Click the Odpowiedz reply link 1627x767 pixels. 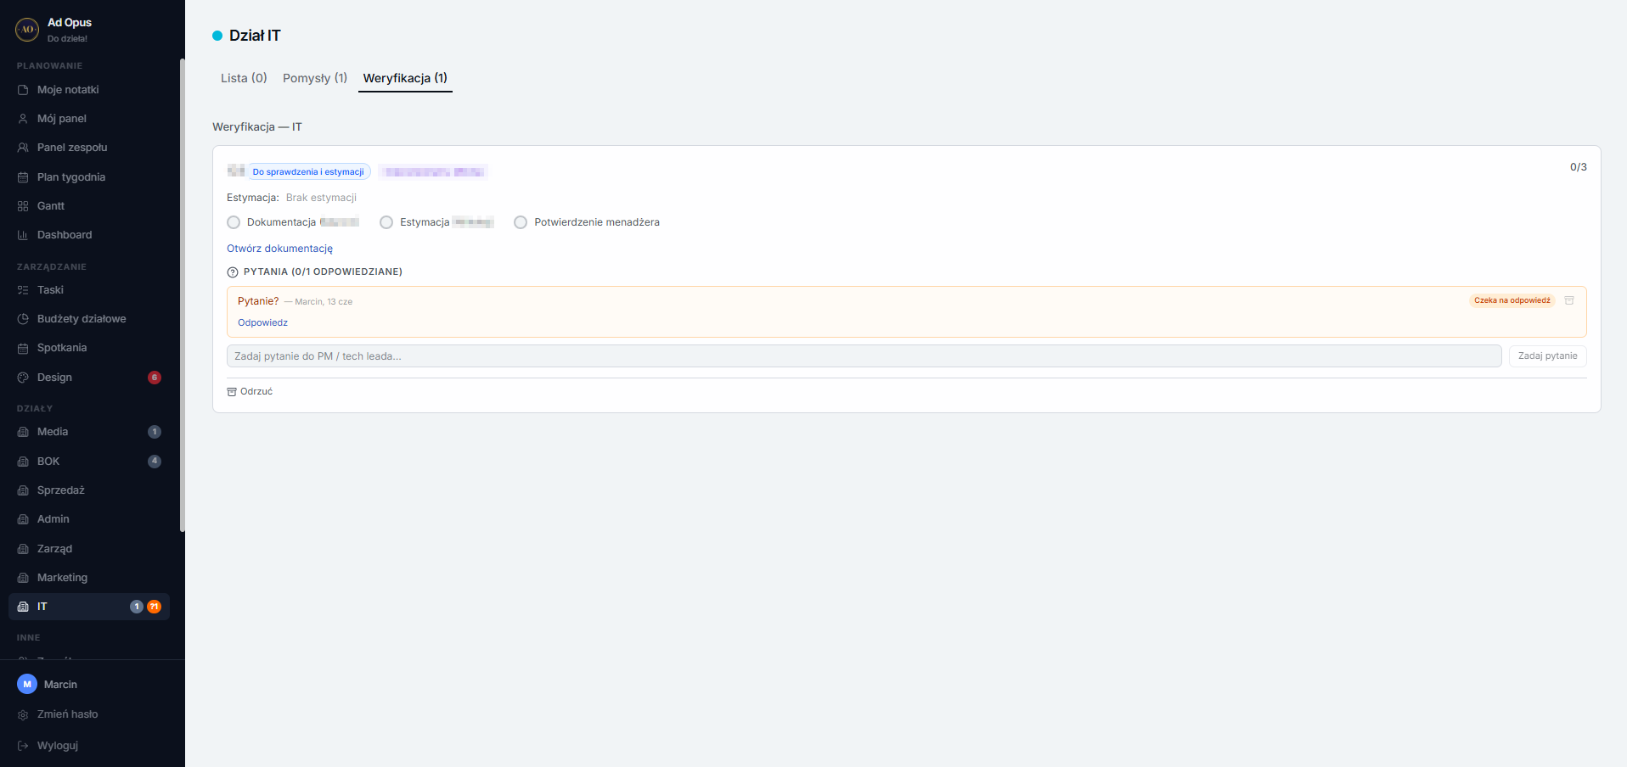pyautogui.click(x=262, y=322)
